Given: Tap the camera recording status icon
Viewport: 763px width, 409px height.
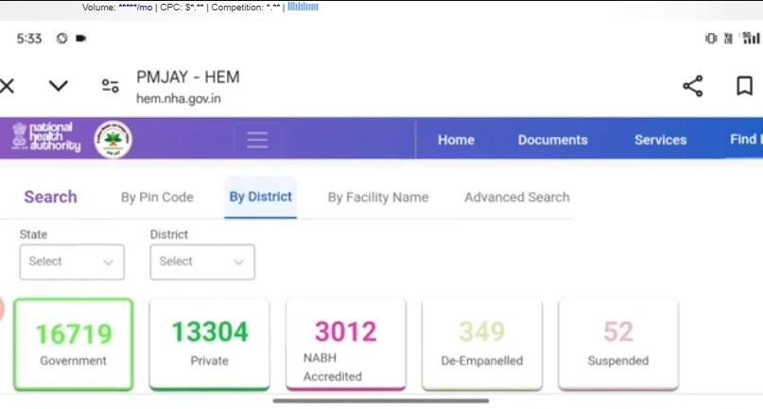Looking at the screenshot, I should [80, 39].
